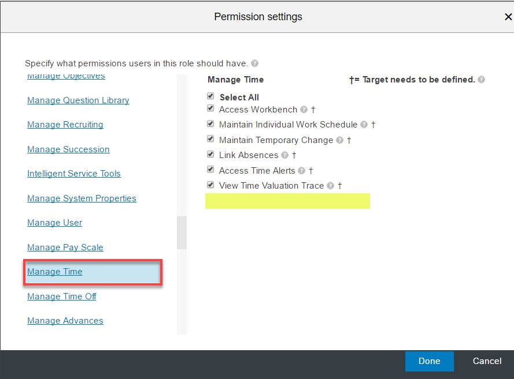Screen dimensions: 514x379
Task: Toggle the Access Workbench checkbox
Action: click(210, 108)
